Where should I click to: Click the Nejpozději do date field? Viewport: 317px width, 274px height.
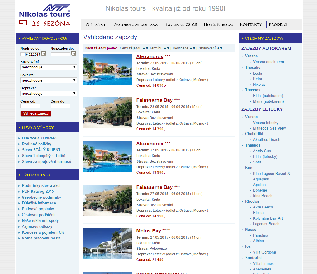point(60,54)
